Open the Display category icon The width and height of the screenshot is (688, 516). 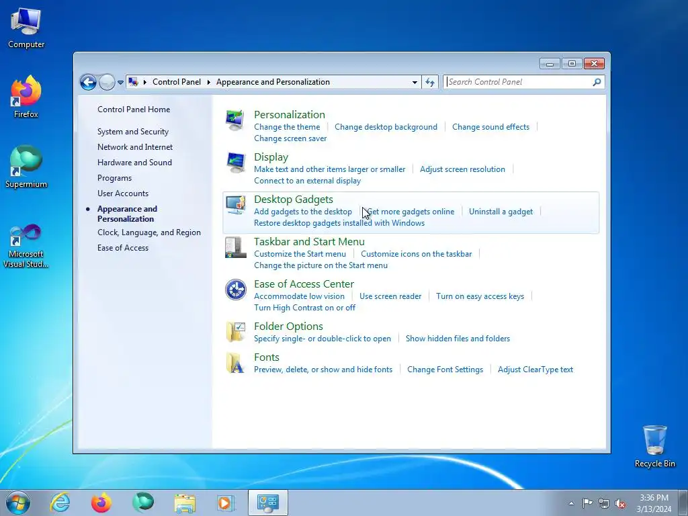(235, 163)
